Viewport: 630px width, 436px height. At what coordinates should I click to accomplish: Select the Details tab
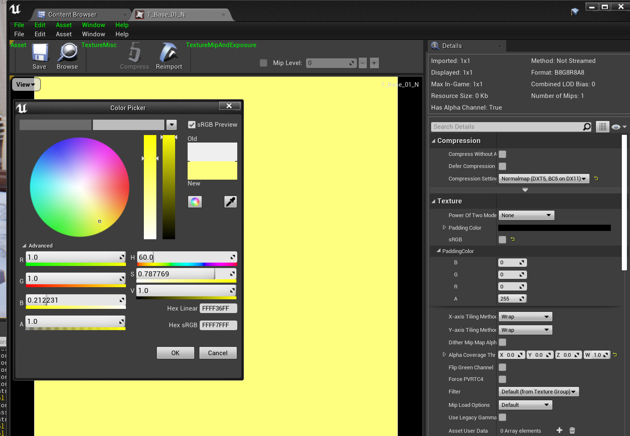(x=467, y=46)
